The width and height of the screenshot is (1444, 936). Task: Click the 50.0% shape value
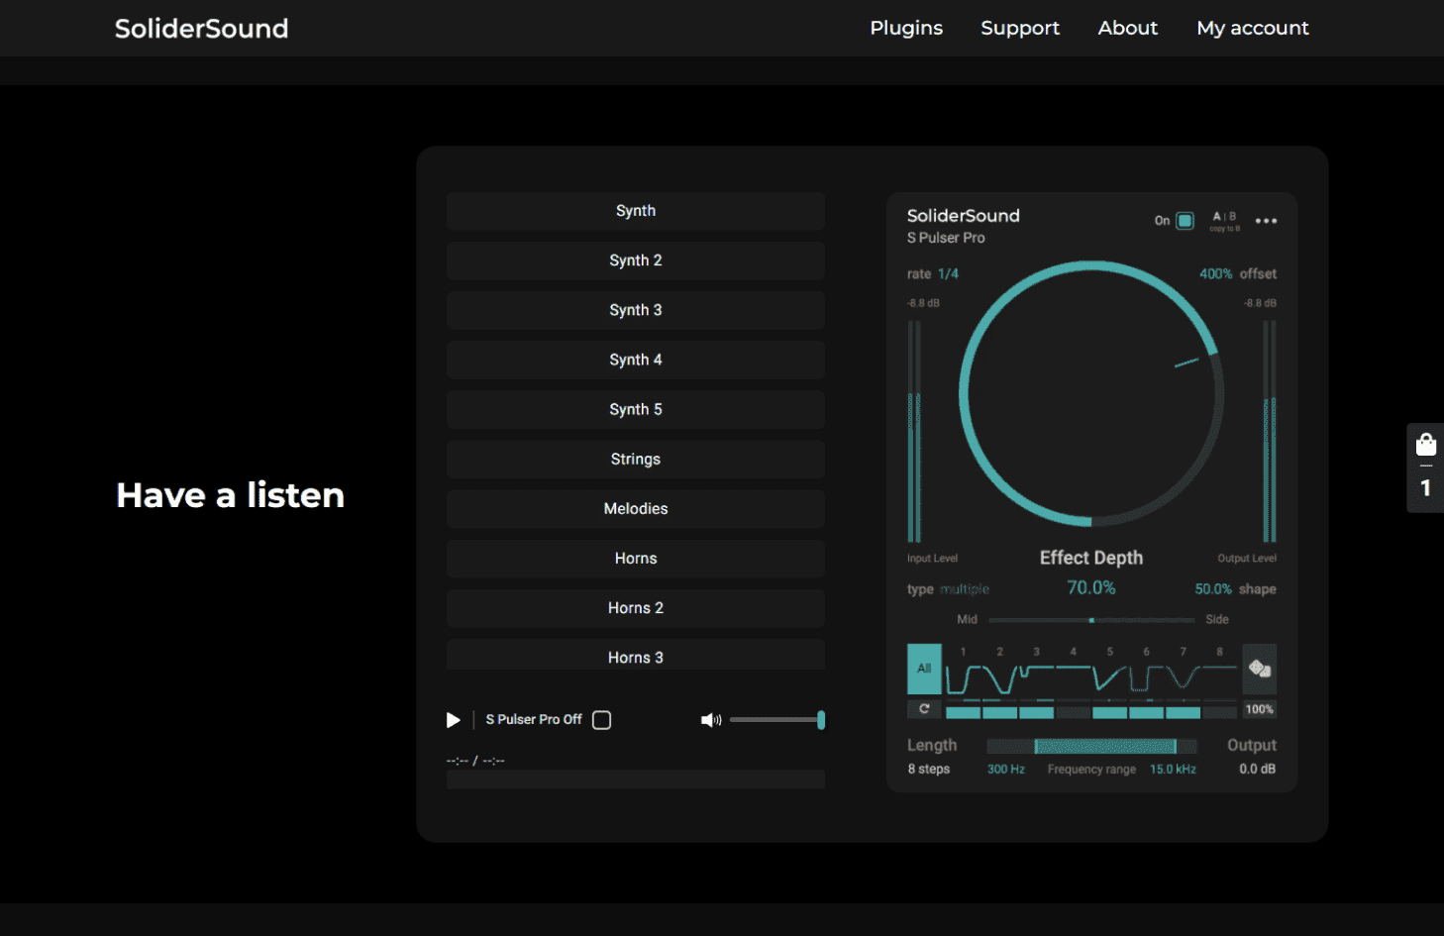tap(1212, 589)
